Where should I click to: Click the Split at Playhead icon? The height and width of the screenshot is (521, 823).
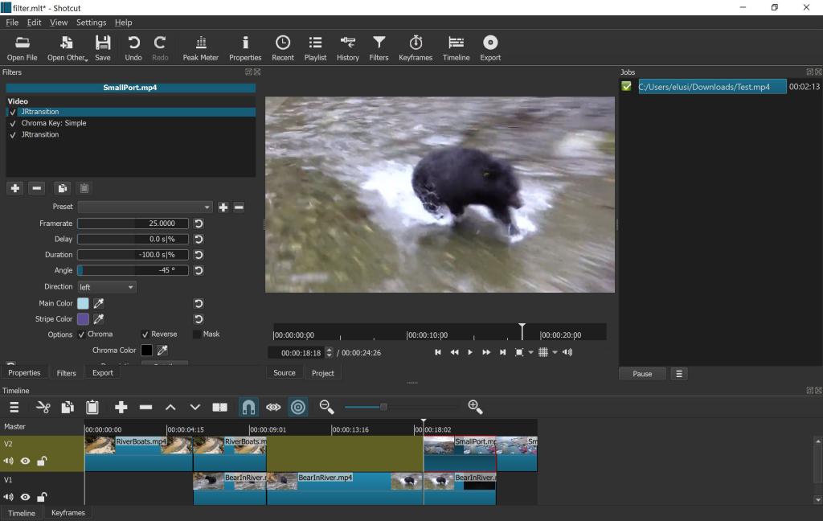pyautogui.click(x=219, y=408)
